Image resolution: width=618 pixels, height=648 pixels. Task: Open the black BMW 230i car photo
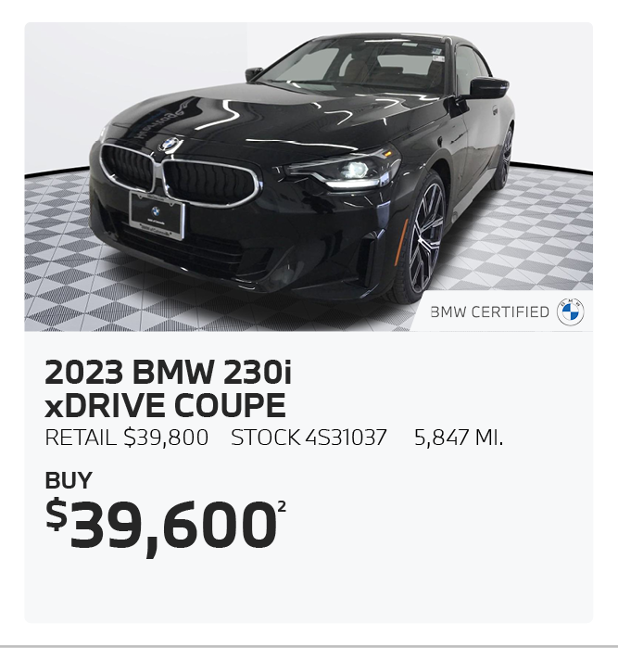pos(309,177)
